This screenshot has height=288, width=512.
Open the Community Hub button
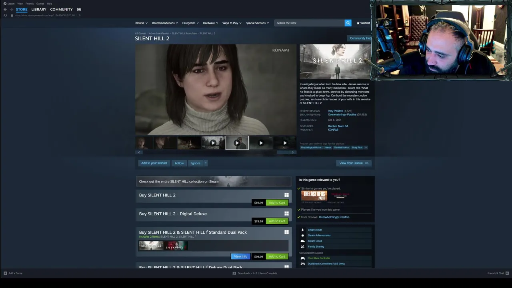[x=360, y=38]
